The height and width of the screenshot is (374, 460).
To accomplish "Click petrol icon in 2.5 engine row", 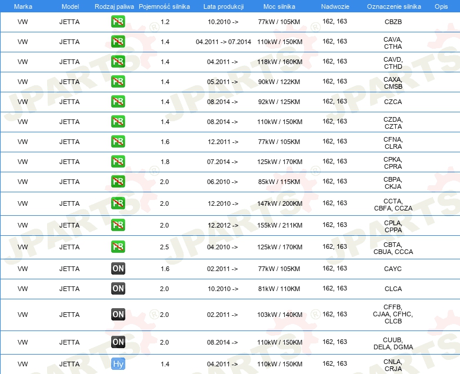I will click(118, 247).
